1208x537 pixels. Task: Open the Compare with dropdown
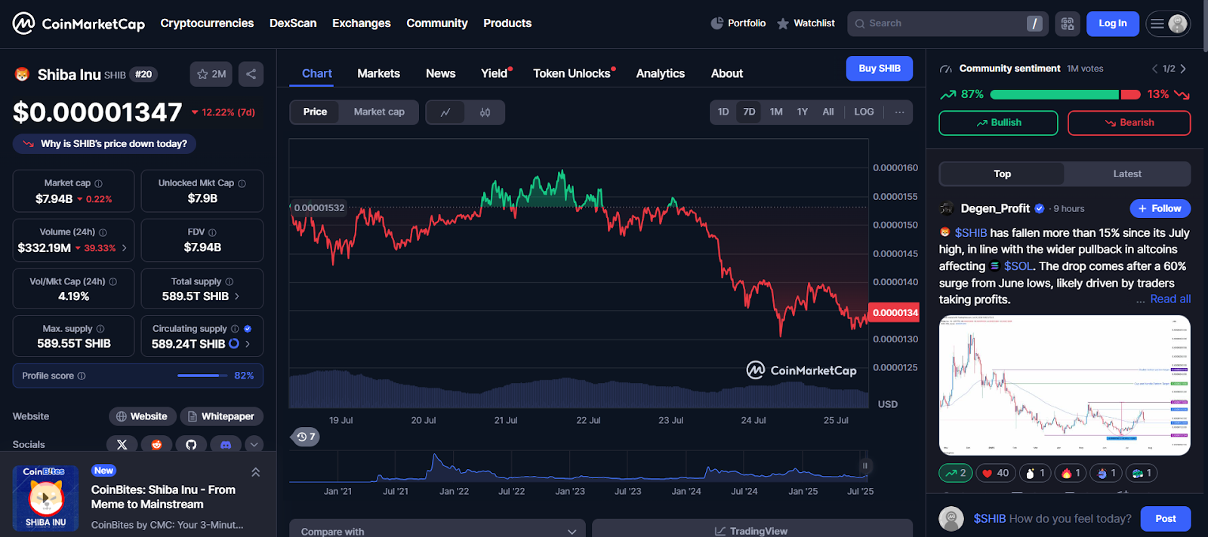click(438, 529)
